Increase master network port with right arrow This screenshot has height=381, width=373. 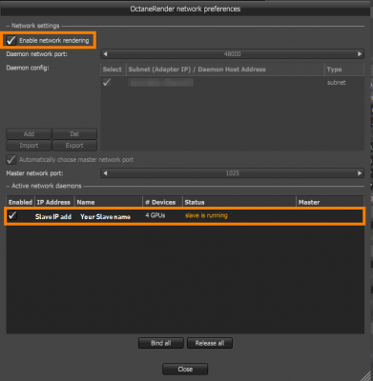[360, 173]
